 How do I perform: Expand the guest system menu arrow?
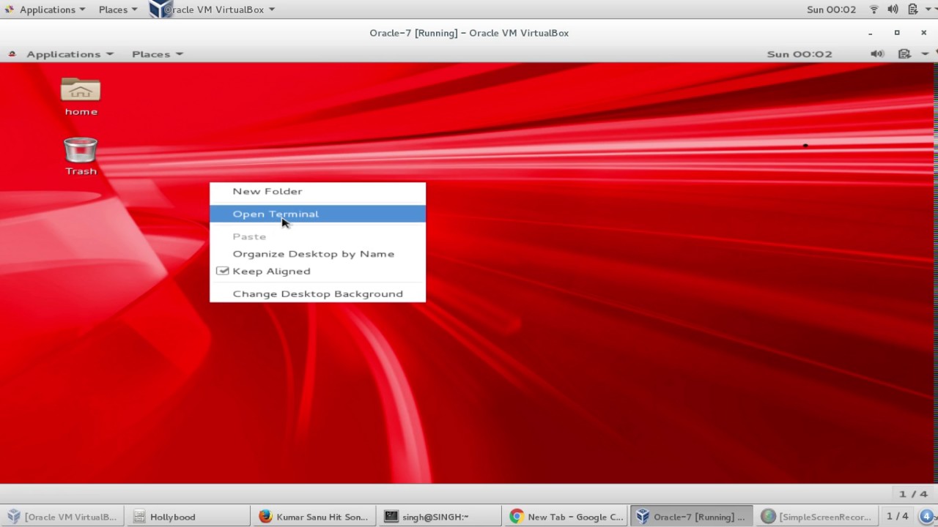point(925,54)
